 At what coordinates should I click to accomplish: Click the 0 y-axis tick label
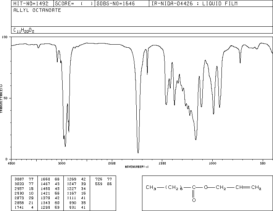6,159
